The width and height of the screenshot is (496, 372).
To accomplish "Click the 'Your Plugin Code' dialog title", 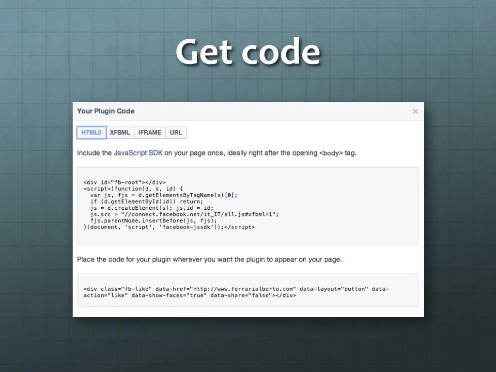I will click(x=106, y=111).
